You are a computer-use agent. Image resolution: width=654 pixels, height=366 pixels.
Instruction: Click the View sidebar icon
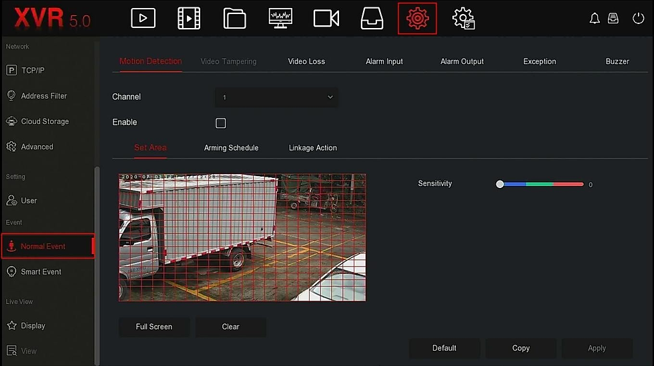(x=12, y=351)
